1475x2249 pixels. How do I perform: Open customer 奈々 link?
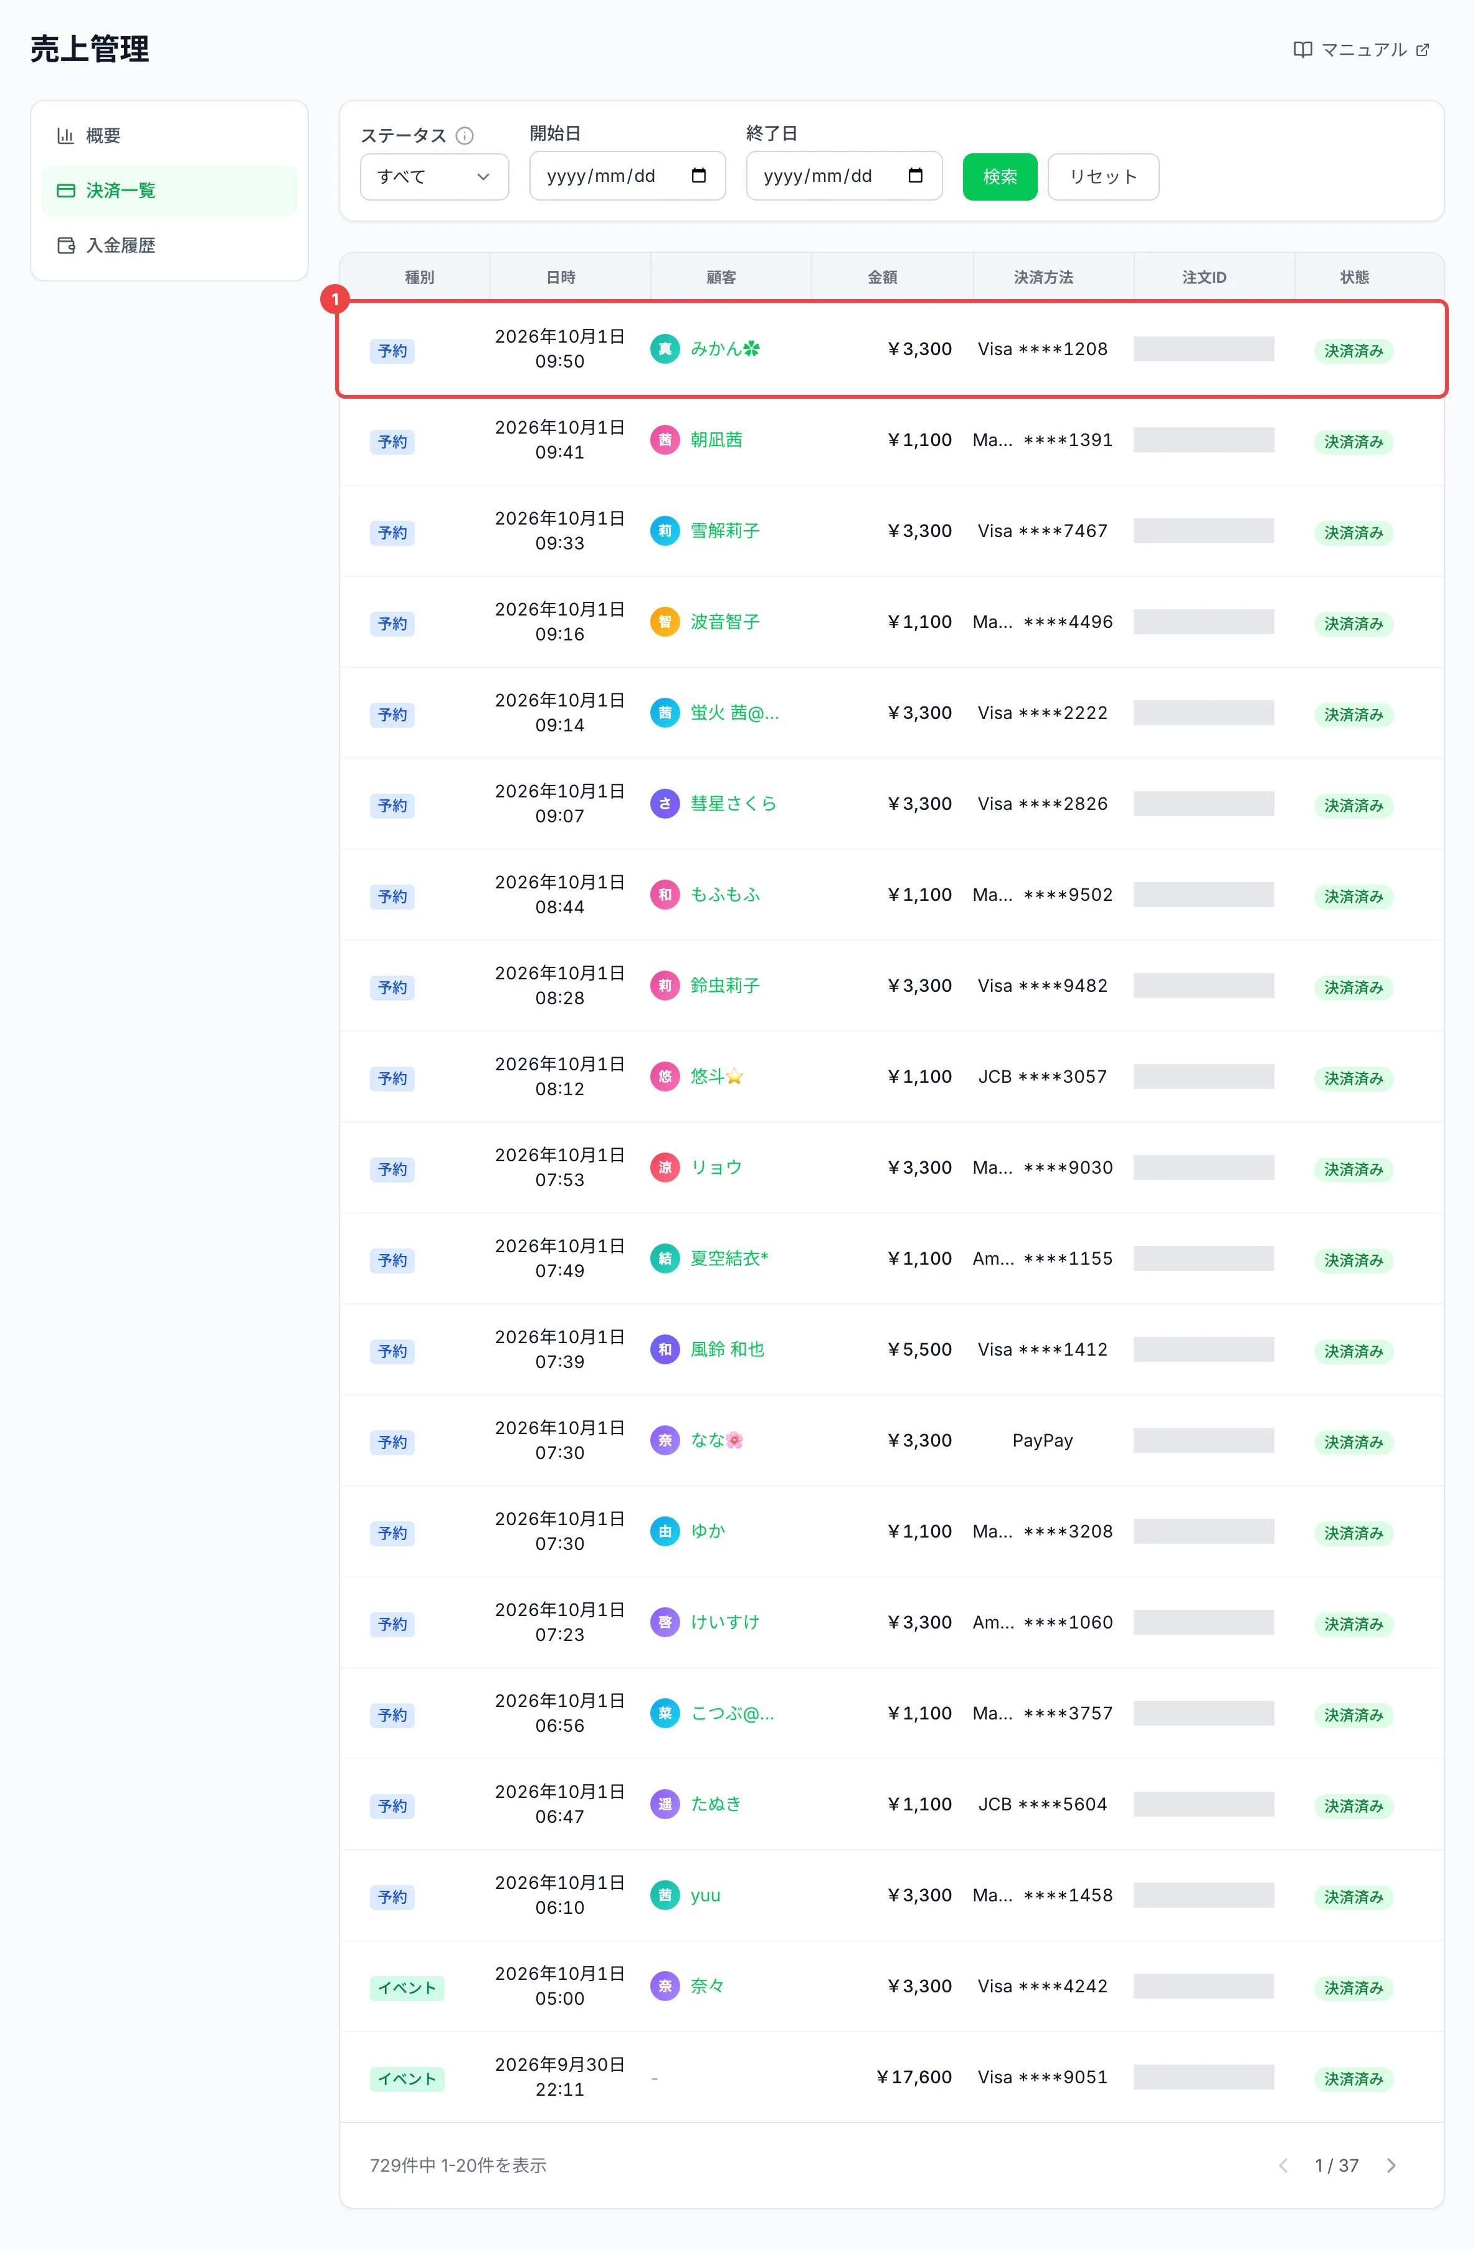pos(707,1985)
